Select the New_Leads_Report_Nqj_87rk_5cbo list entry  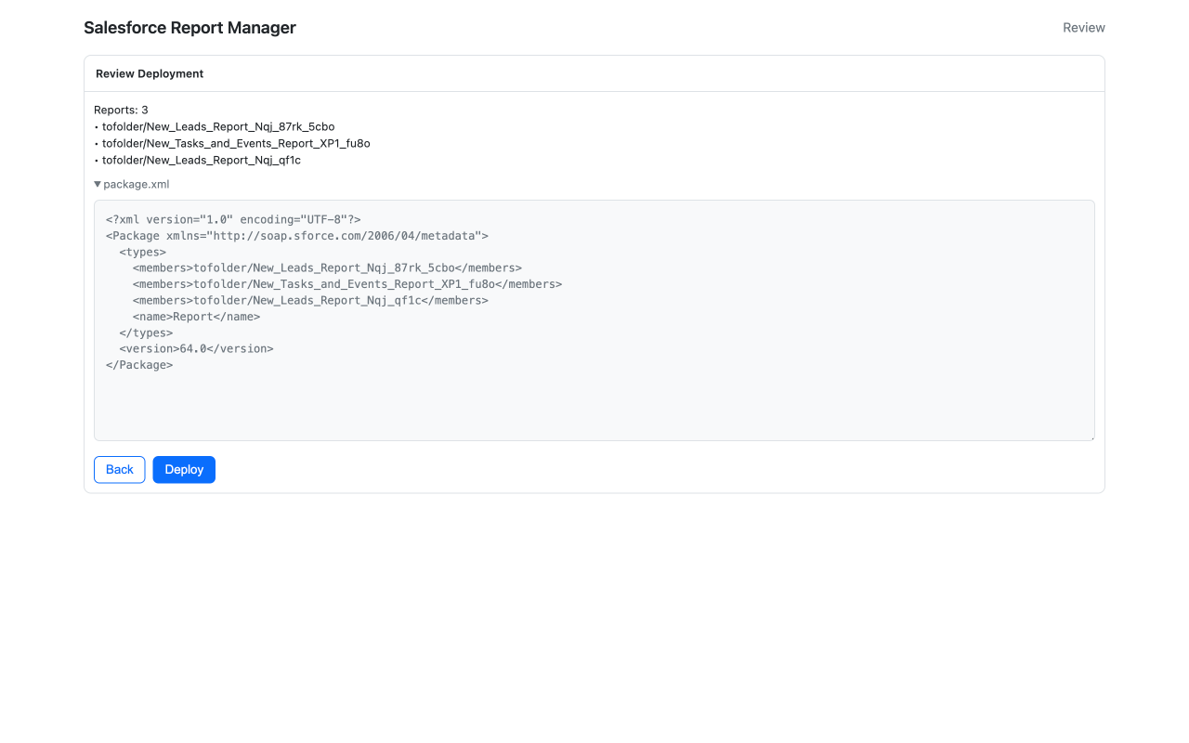[x=217, y=126]
